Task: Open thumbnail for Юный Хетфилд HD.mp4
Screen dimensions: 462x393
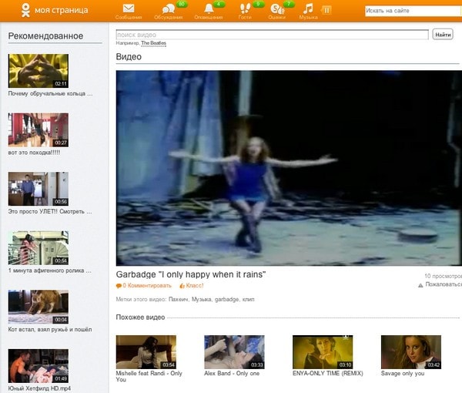Action: (x=38, y=366)
